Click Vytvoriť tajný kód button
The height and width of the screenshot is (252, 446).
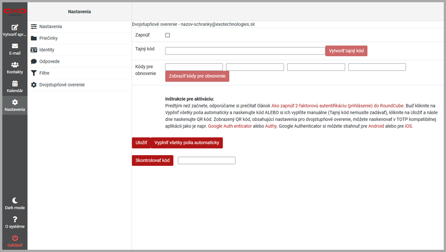click(x=346, y=51)
